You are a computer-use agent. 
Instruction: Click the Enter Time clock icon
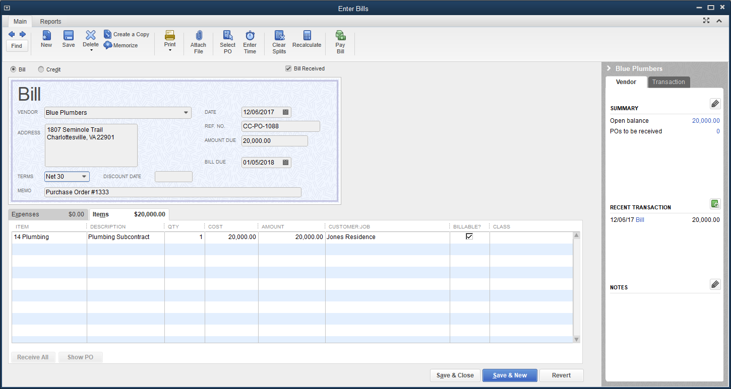click(x=250, y=36)
